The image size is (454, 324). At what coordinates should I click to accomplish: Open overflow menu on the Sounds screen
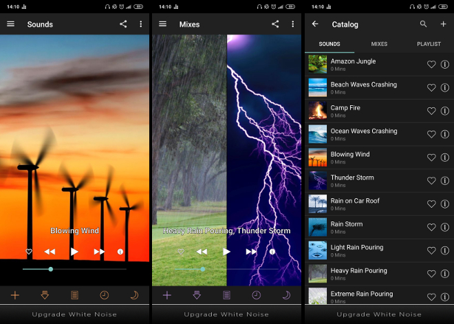tap(140, 24)
